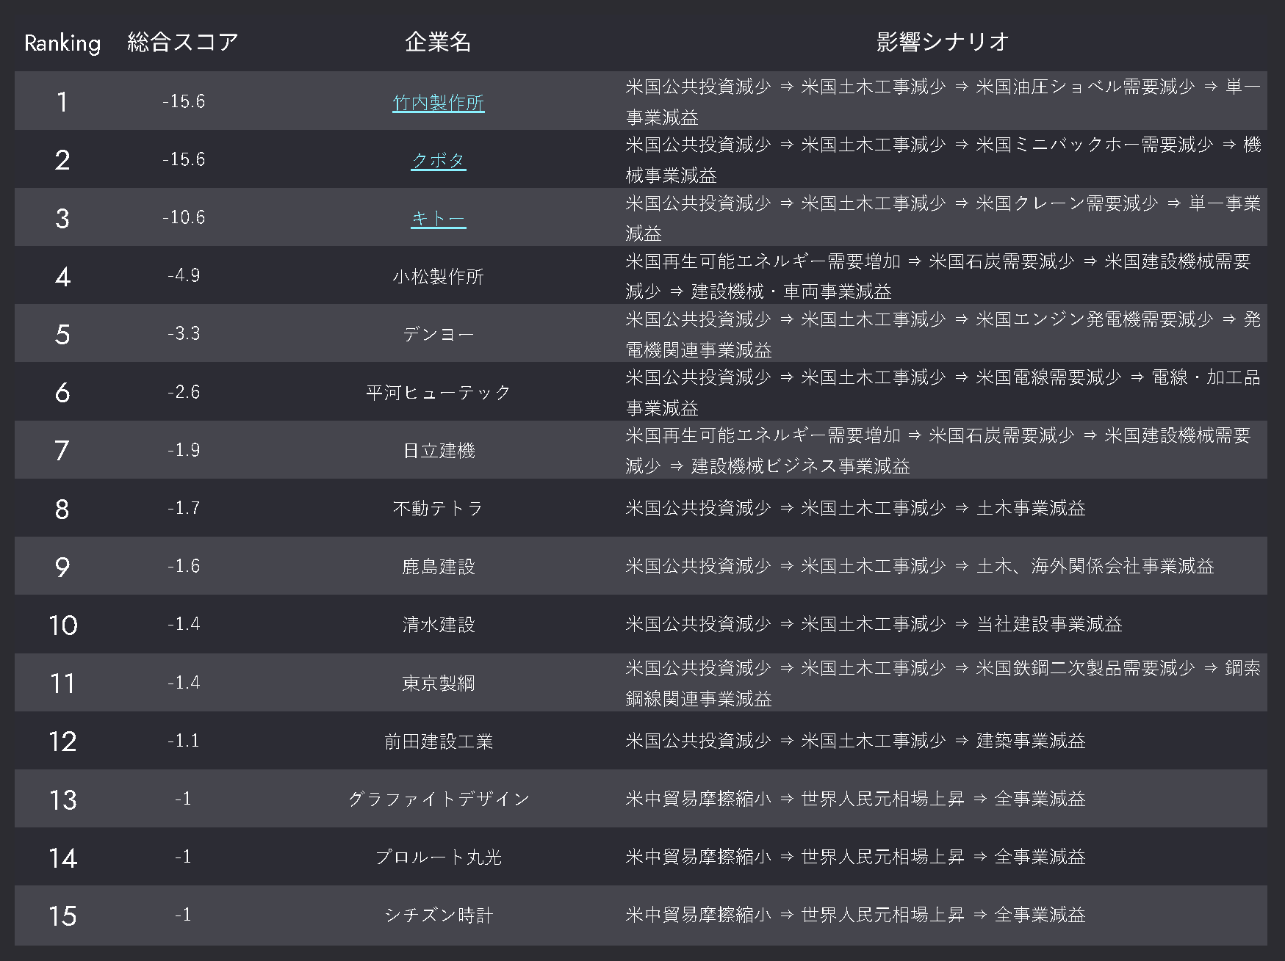Click the scenario ending 土木事業減益

click(x=855, y=508)
